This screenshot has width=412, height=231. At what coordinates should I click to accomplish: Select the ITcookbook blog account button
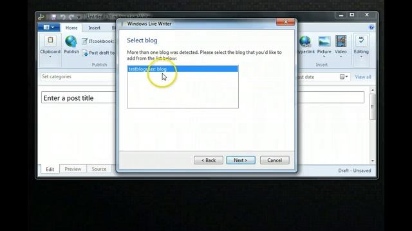[98, 41]
